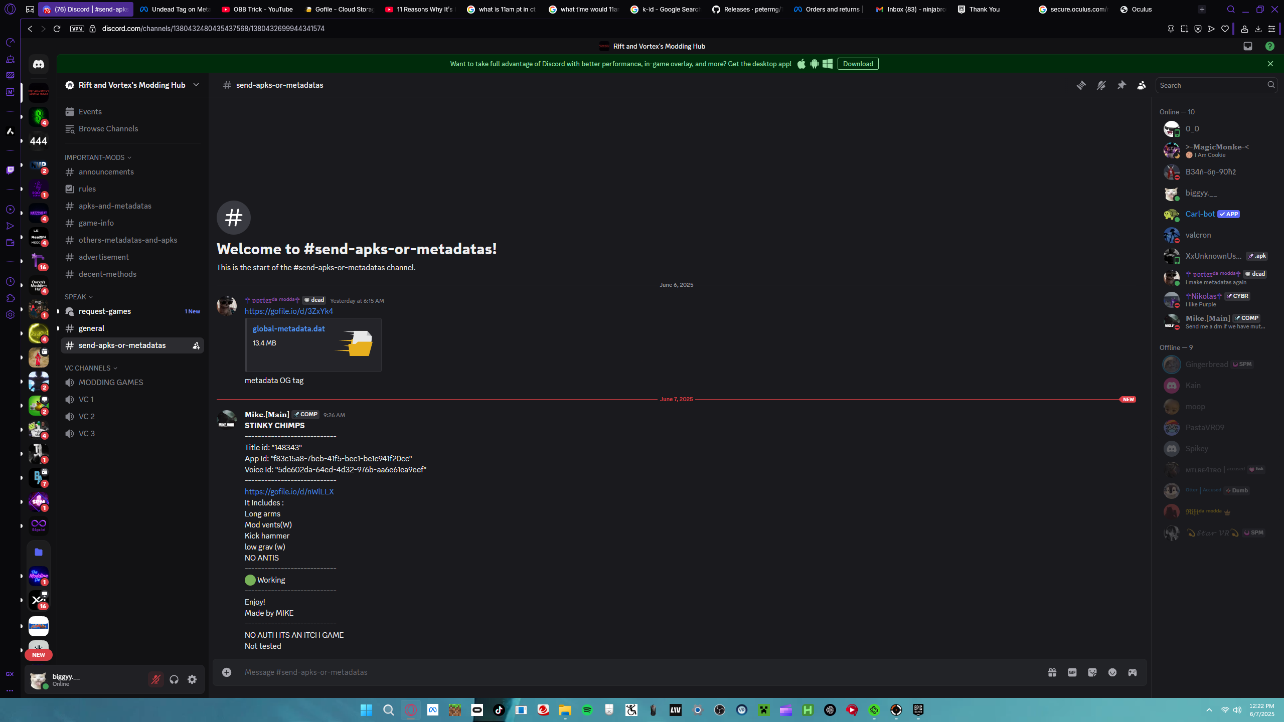1284x722 pixels.
Task: Open the emoji picker in message bar
Action: coord(1112,672)
